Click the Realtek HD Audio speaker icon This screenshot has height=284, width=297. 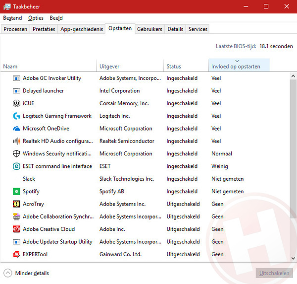point(16,141)
